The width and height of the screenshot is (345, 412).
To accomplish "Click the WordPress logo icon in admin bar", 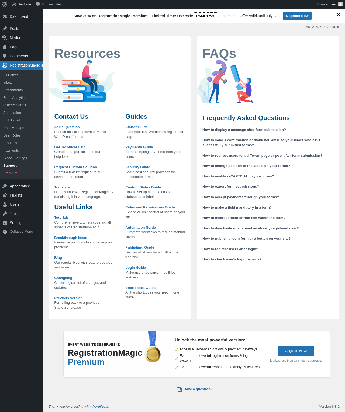I will click(x=5, y=4).
